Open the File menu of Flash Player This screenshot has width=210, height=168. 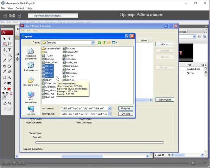point(3,8)
